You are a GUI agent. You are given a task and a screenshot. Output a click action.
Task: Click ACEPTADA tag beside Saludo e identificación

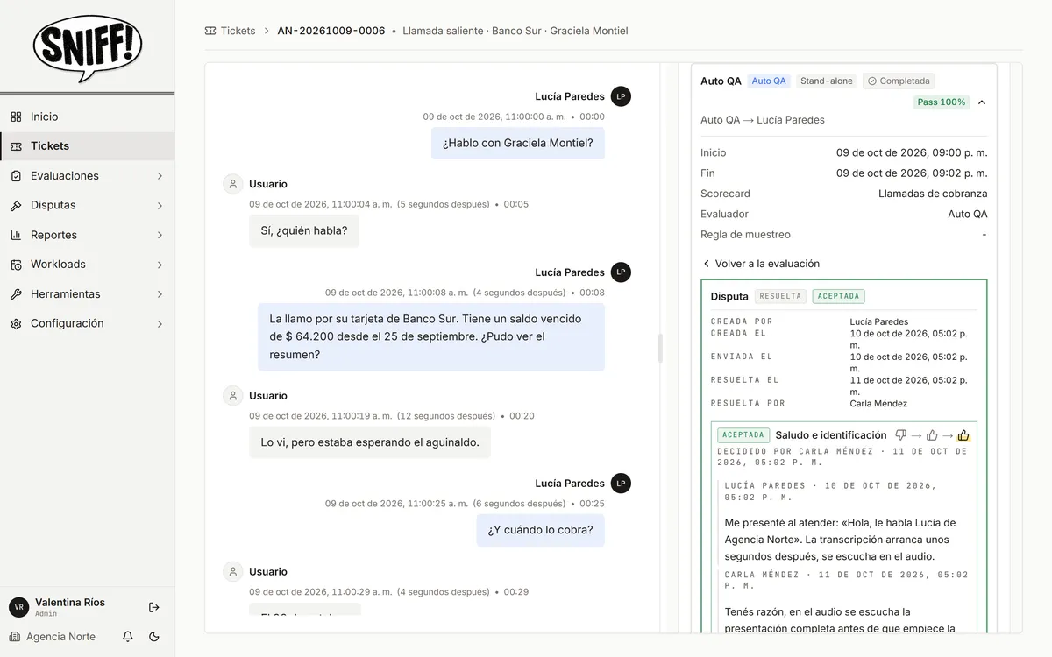(743, 435)
